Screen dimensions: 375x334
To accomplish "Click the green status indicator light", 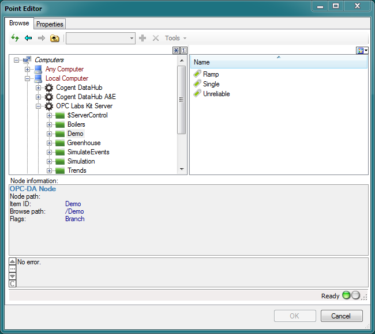I will [x=346, y=295].
